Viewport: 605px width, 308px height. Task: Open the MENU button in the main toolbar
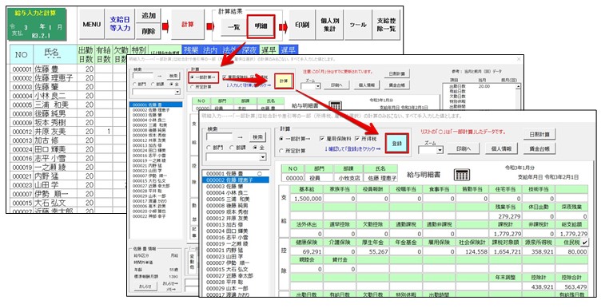coord(92,24)
